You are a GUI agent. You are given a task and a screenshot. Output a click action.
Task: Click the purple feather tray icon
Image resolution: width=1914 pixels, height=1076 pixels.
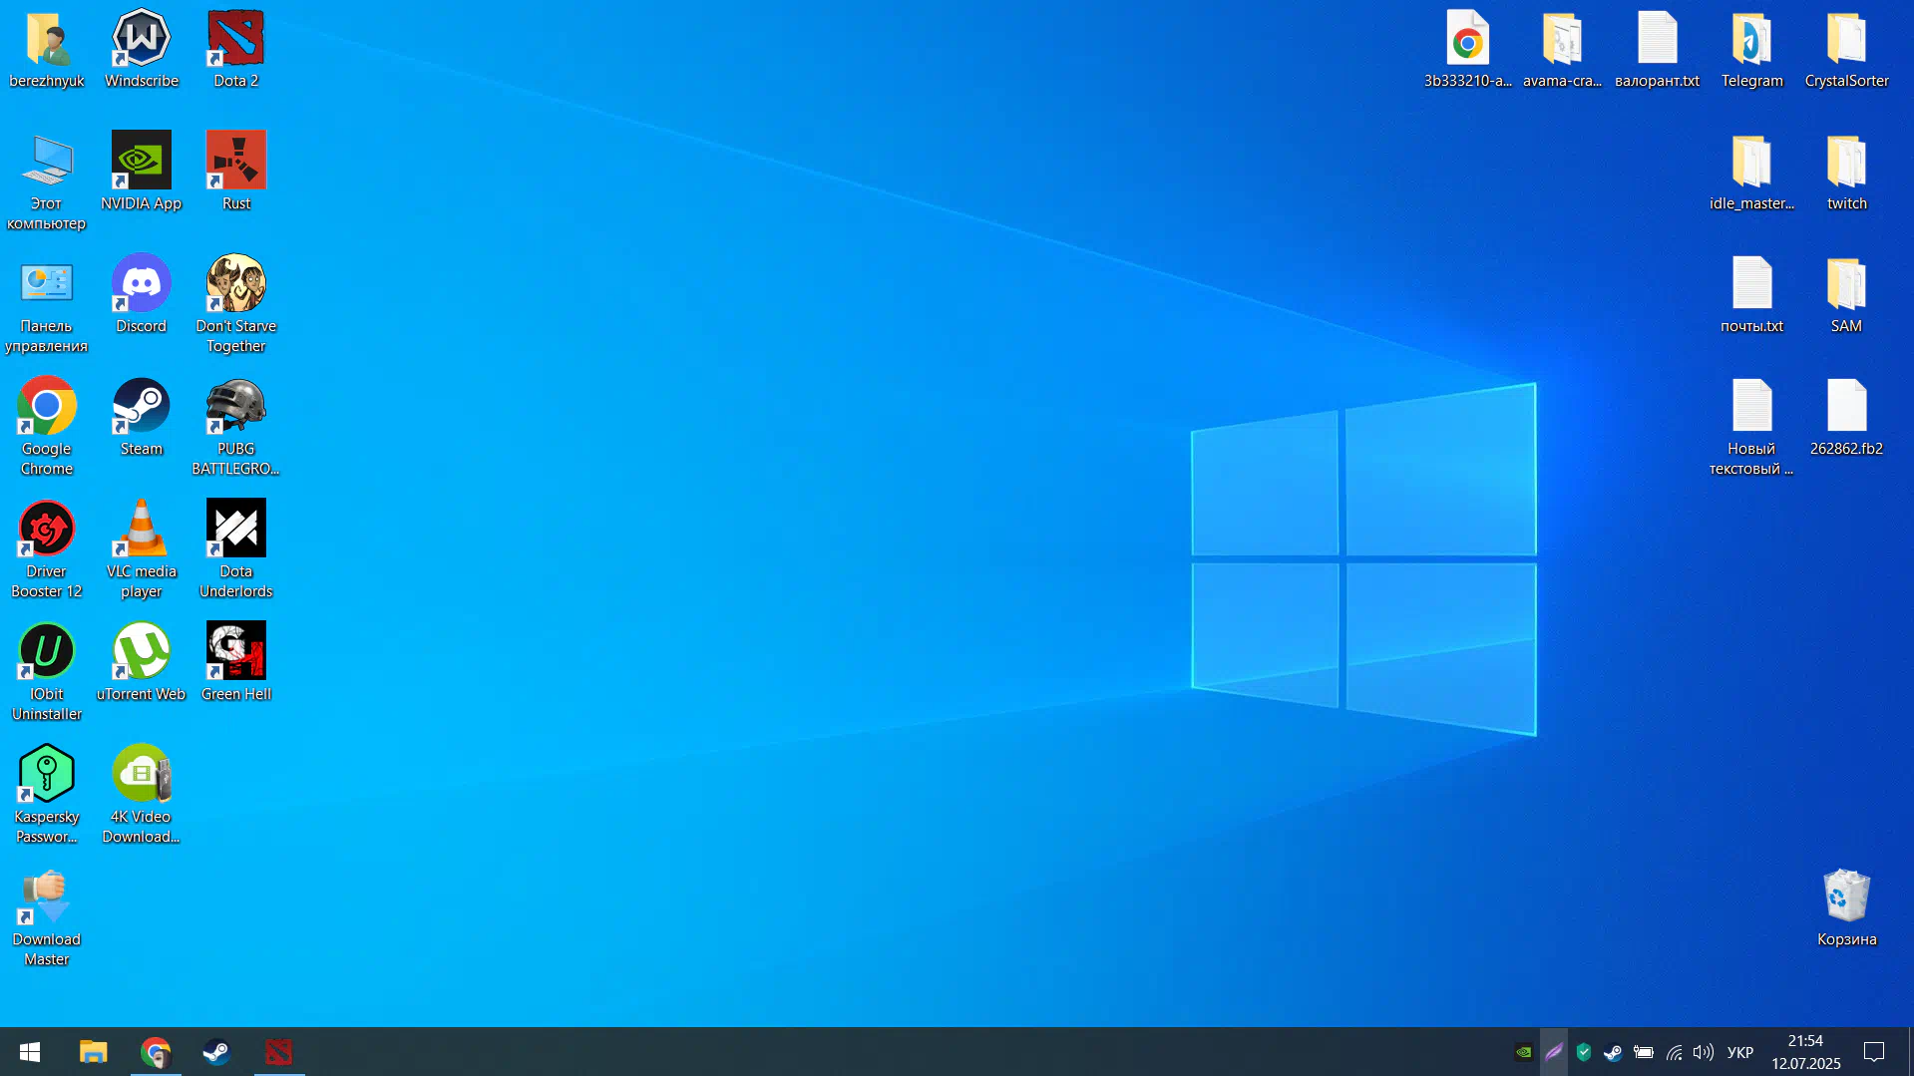[x=1554, y=1052]
